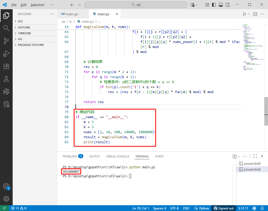
Task: Open the Source Control view icon
Action: (x=6, y=41)
